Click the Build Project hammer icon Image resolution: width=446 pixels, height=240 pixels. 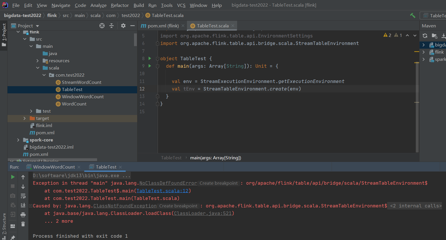(x=413, y=16)
